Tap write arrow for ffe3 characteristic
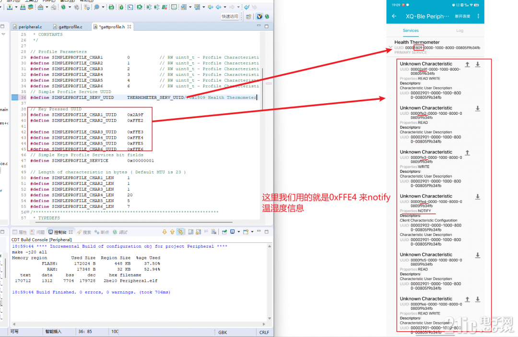This screenshot has width=518, height=337. [x=468, y=153]
